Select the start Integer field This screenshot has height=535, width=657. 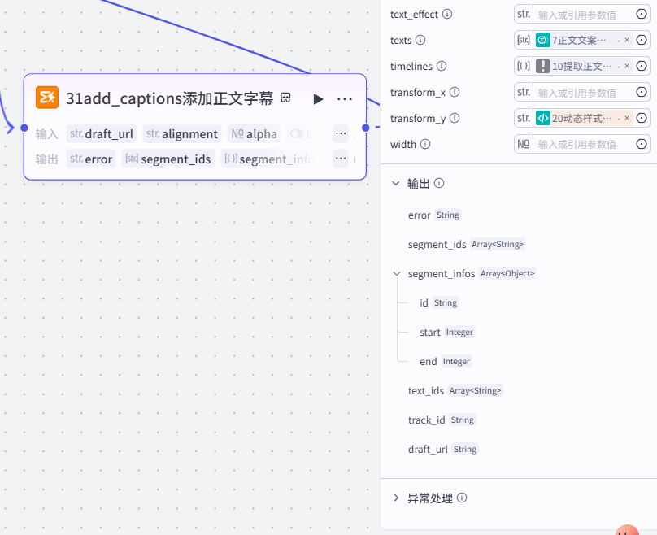[447, 333]
